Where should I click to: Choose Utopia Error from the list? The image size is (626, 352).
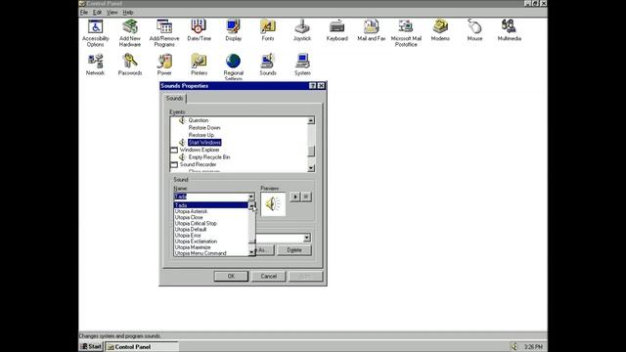pyautogui.click(x=211, y=235)
